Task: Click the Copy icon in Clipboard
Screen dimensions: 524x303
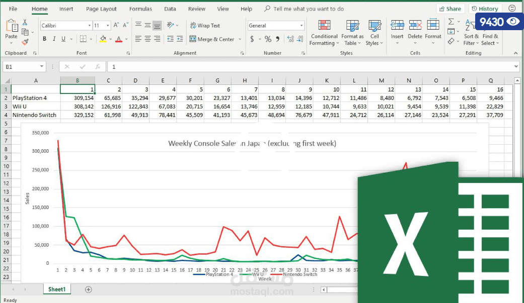Action: (25, 32)
